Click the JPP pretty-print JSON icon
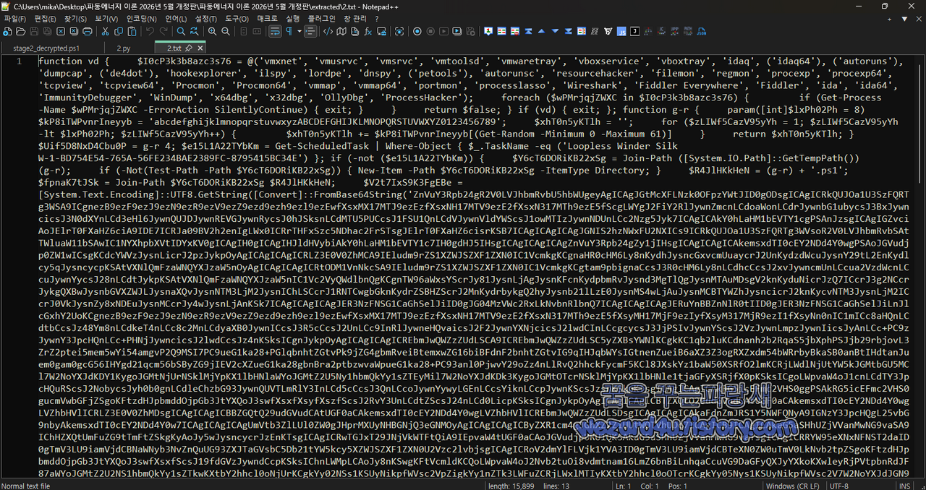This screenshot has width=926, height=490. point(674,31)
